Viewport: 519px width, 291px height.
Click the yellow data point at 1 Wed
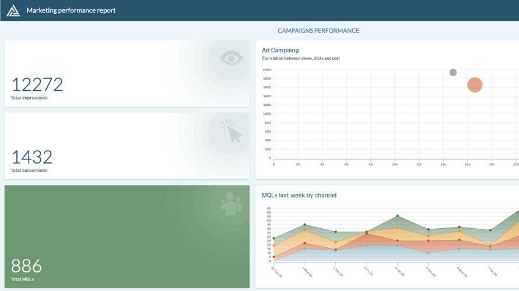tap(304, 230)
